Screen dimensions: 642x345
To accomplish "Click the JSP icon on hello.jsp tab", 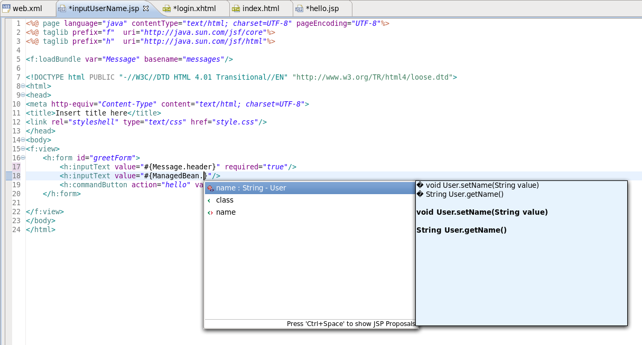I will pyautogui.click(x=300, y=8).
